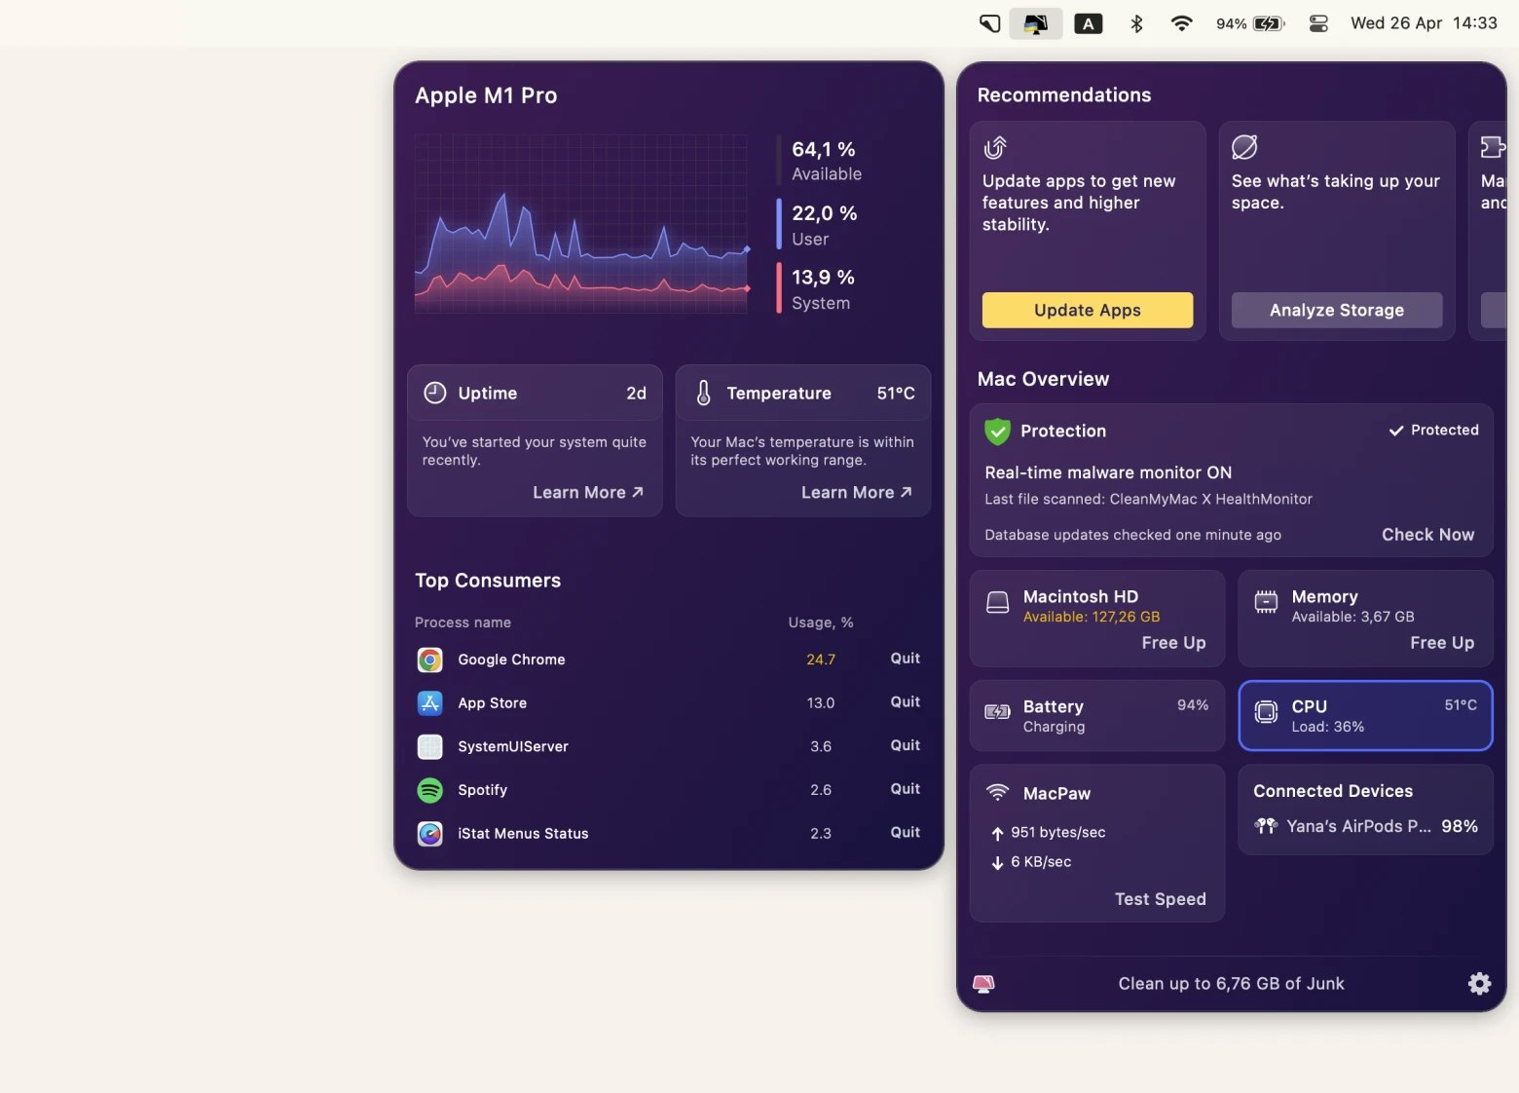Click the CPU usage graph
Image resolution: width=1519 pixels, height=1093 pixels.
click(581, 223)
